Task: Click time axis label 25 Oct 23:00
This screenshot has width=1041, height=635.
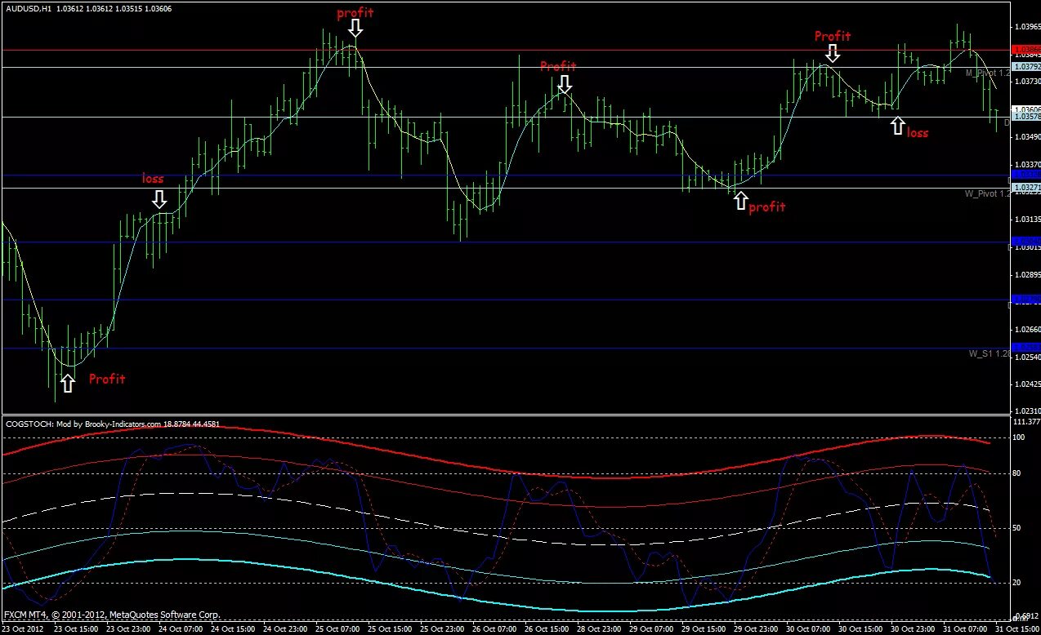Action: tap(443, 629)
